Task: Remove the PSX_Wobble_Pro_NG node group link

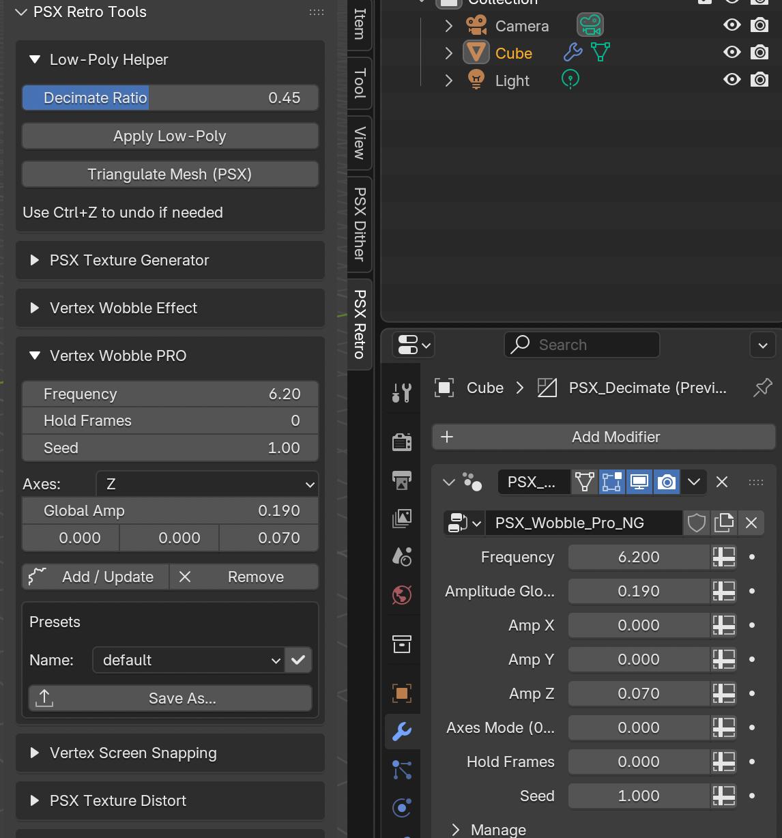Action: [751, 523]
